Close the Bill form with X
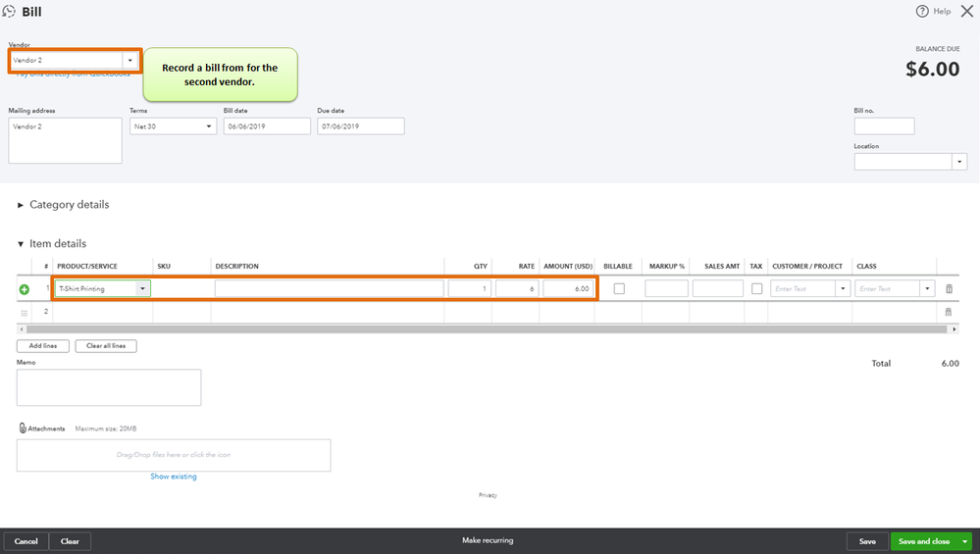 click(967, 11)
